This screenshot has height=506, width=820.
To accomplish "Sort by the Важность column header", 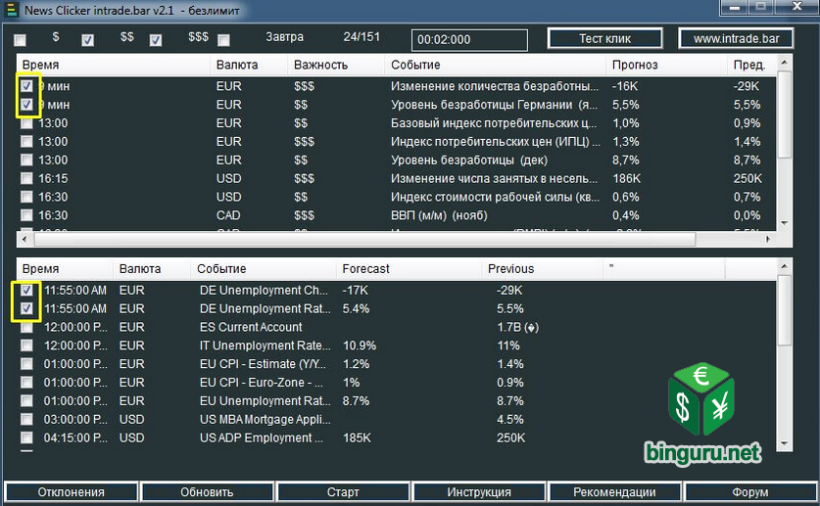I will pyautogui.click(x=336, y=65).
